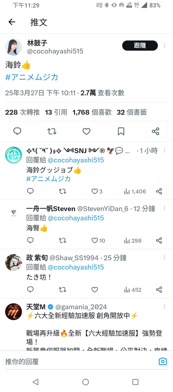173x392 pixels.
Task: Tap the Android home button in the navigation bar
Action: 85,382
